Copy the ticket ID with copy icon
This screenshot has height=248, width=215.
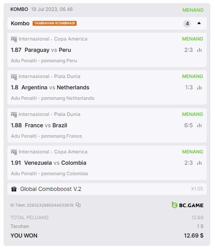pyautogui.click(x=78, y=205)
